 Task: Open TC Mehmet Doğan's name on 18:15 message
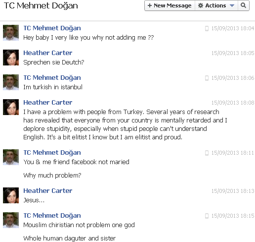pos(52,216)
